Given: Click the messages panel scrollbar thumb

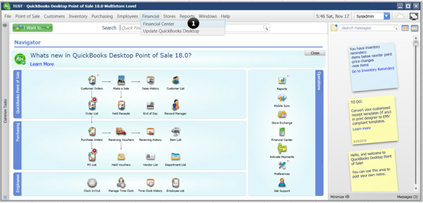Looking at the screenshot, I should pos(416,42).
